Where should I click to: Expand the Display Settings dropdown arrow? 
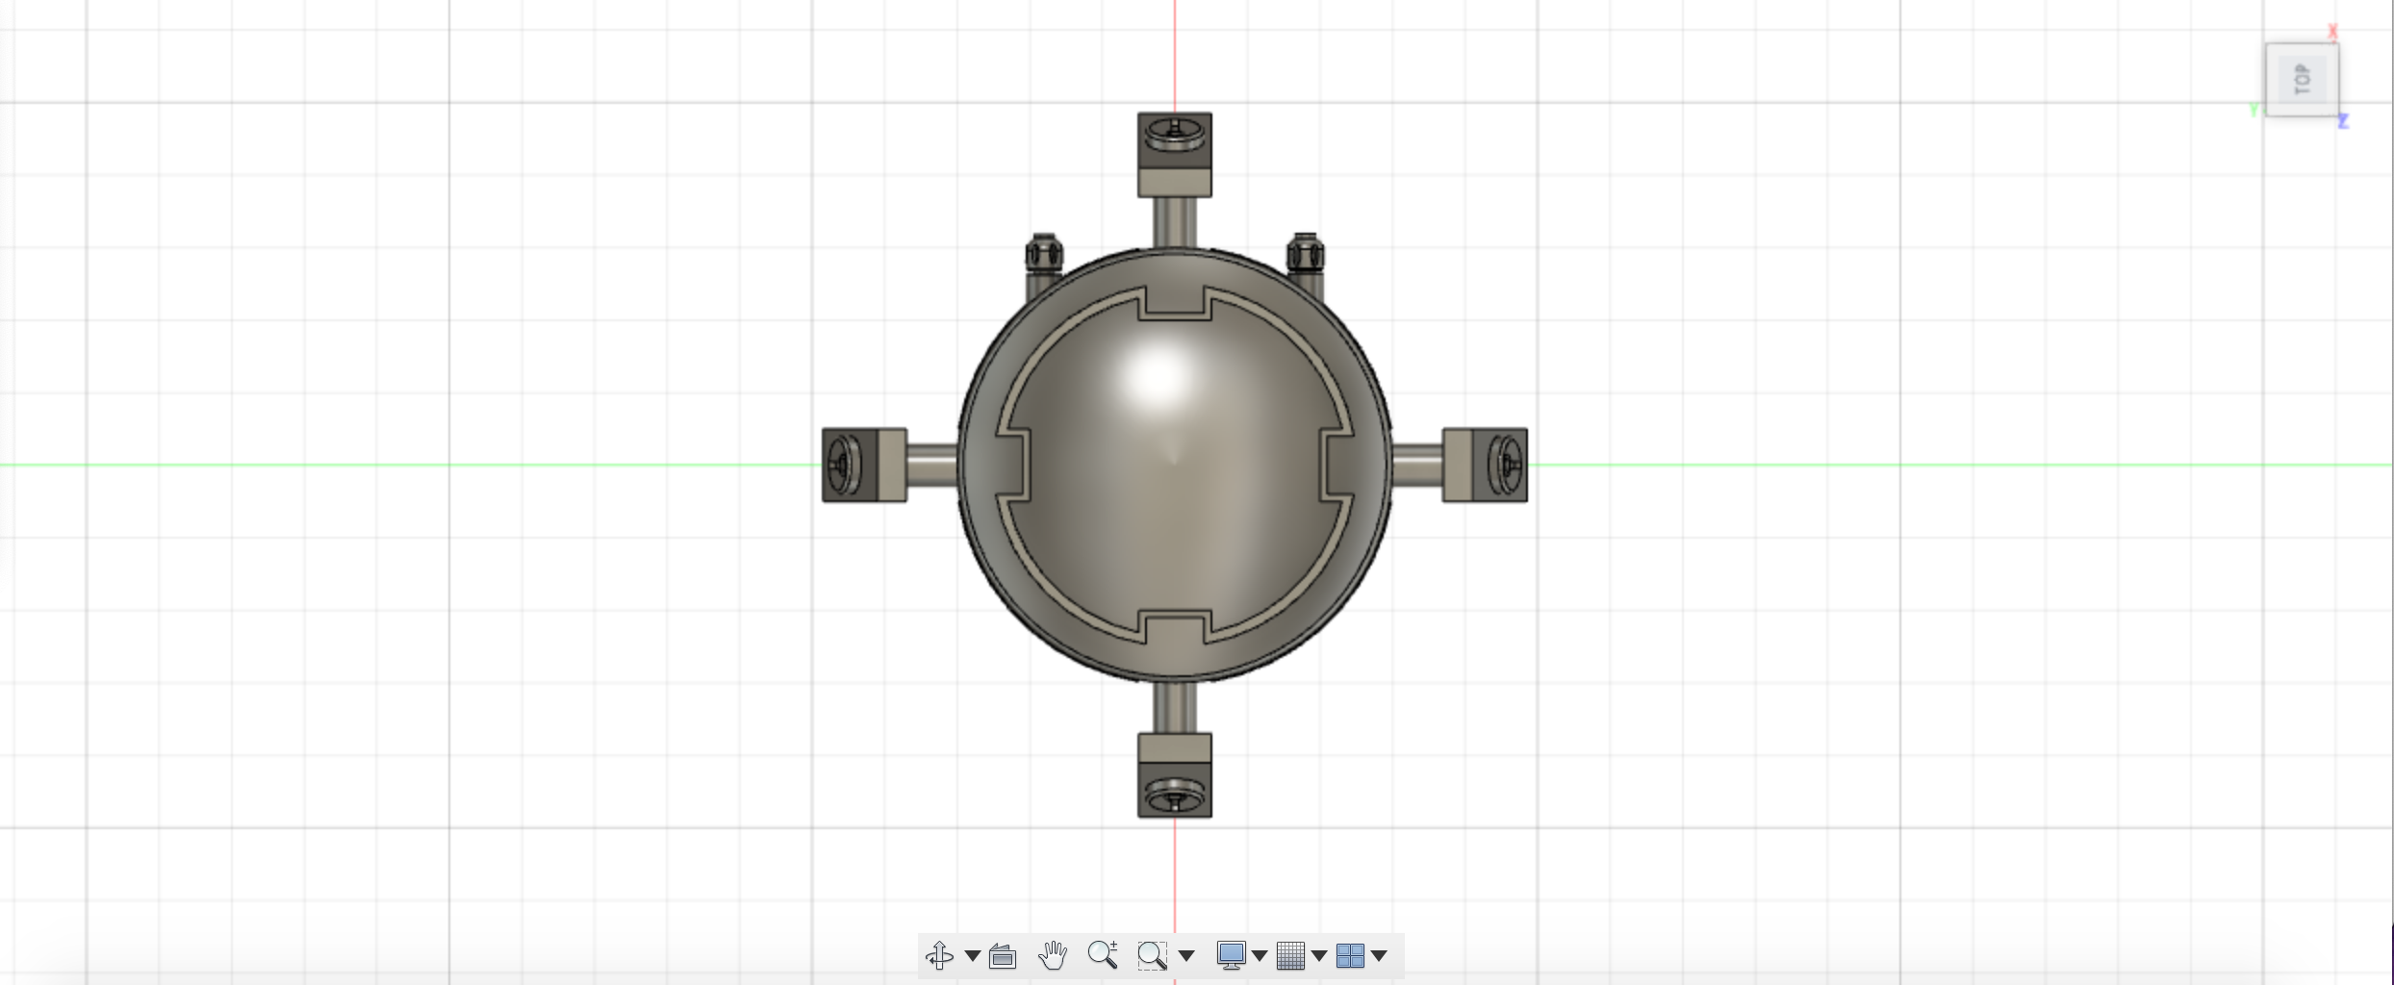(x=1260, y=956)
